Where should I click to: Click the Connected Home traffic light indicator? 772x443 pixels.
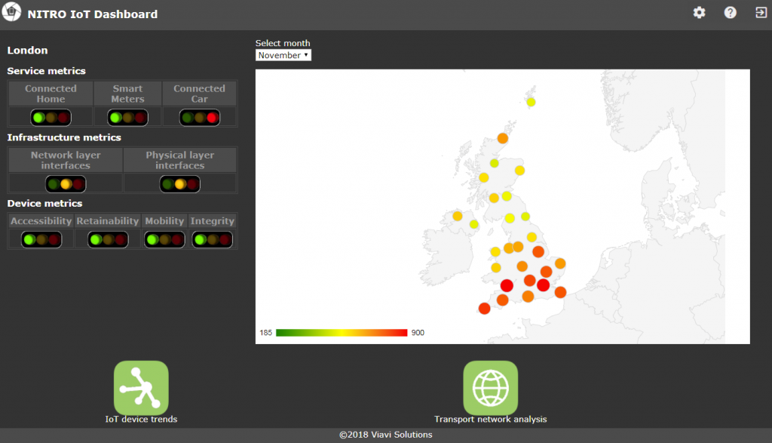pyautogui.click(x=51, y=118)
